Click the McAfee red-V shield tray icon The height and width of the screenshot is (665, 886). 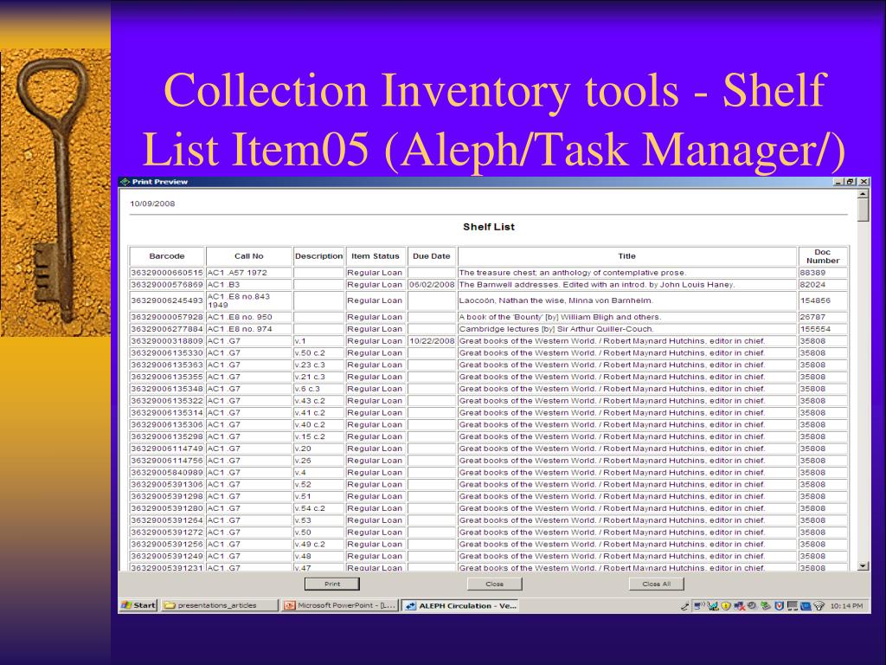tap(780, 605)
